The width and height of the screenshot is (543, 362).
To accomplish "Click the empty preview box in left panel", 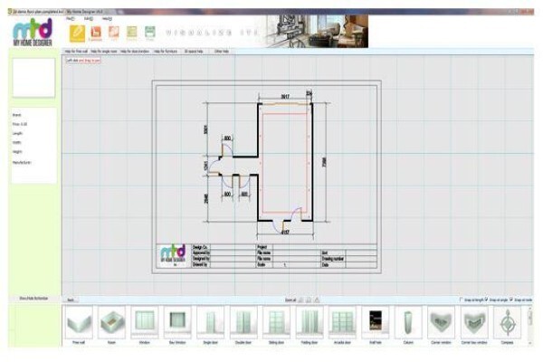I will coord(33,78).
